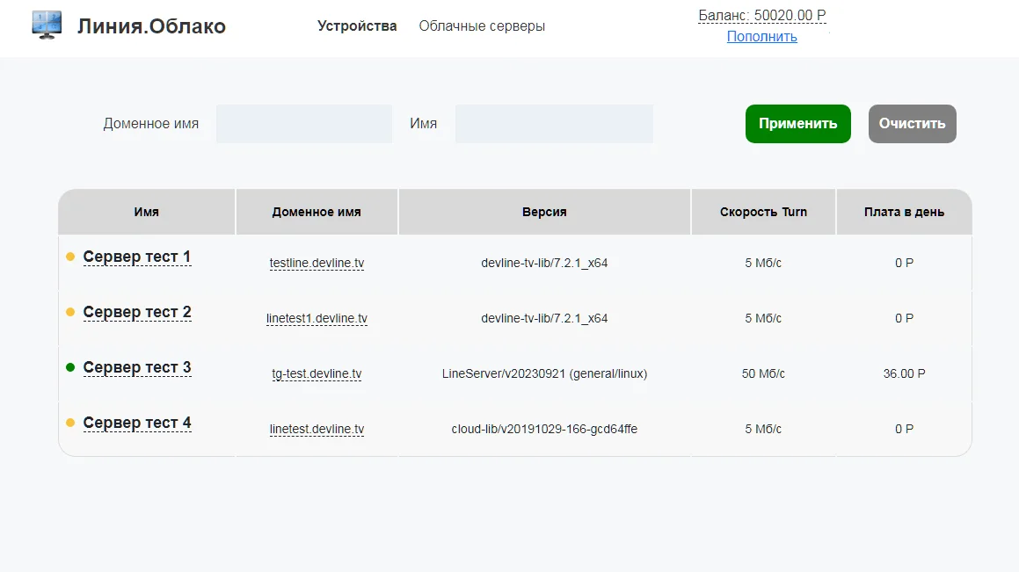Click the Плата в день column header
Screen dimensions: 1019x572
pos(904,212)
